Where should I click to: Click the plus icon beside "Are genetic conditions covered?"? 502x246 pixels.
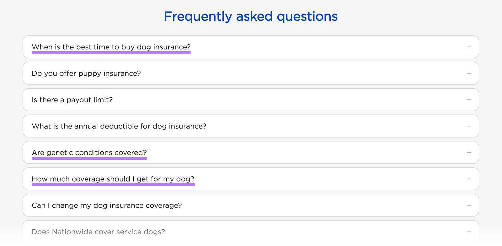click(x=469, y=152)
